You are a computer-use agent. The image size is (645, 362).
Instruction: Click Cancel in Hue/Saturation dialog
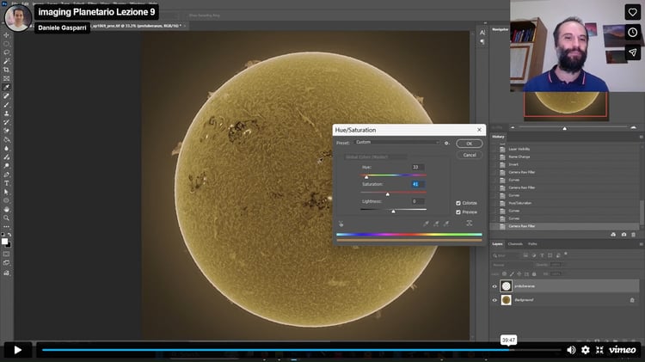(470, 155)
